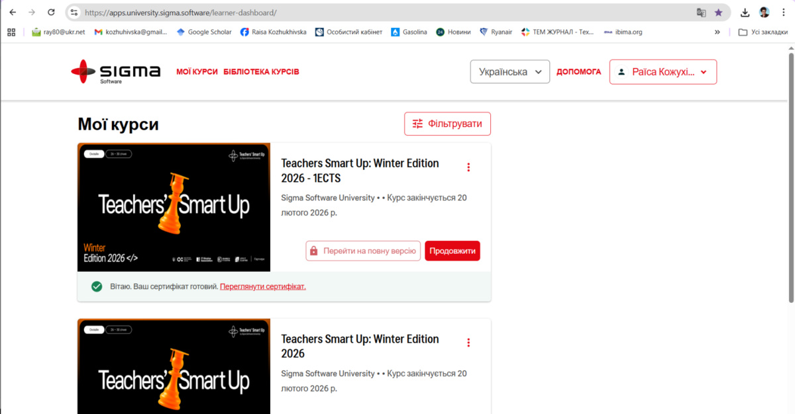Click the Sigma Software logo
The width and height of the screenshot is (795, 414).
tap(115, 71)
